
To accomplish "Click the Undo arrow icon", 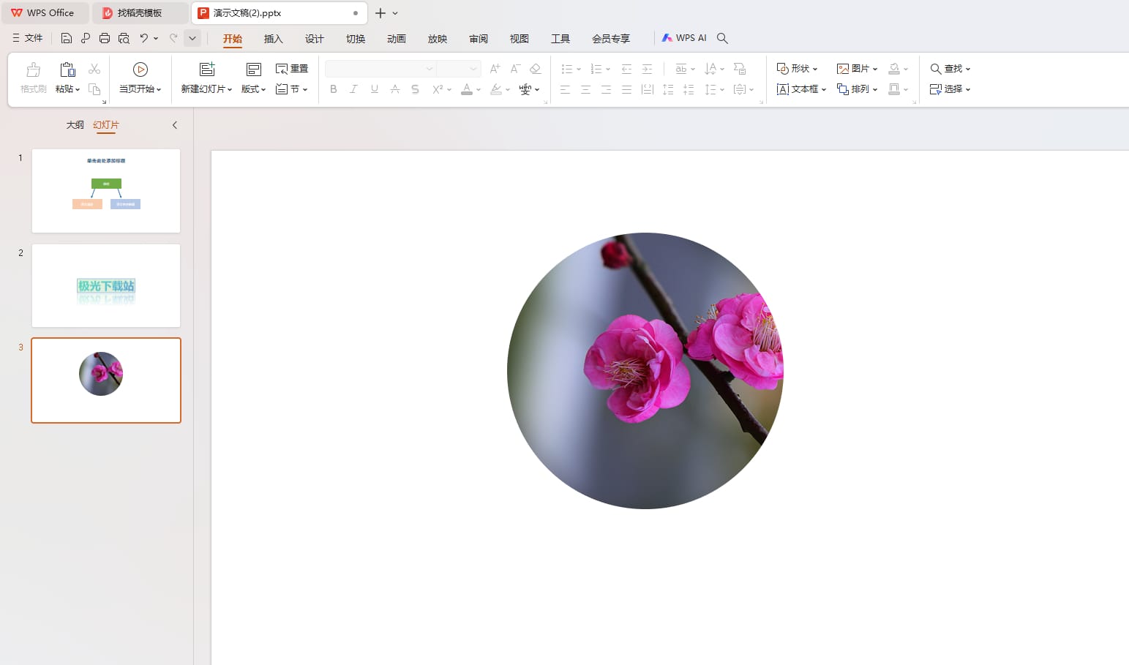I will click(144, 38).
